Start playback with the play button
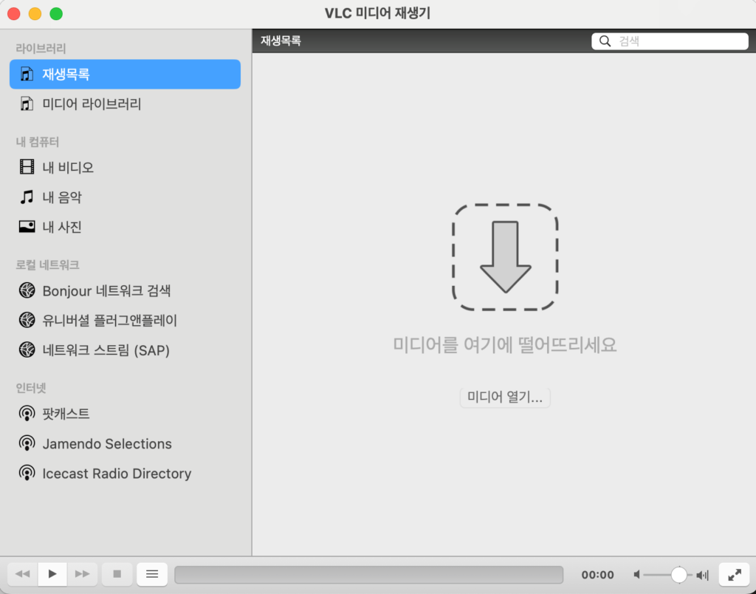756x594 pixels. (52, 574)
